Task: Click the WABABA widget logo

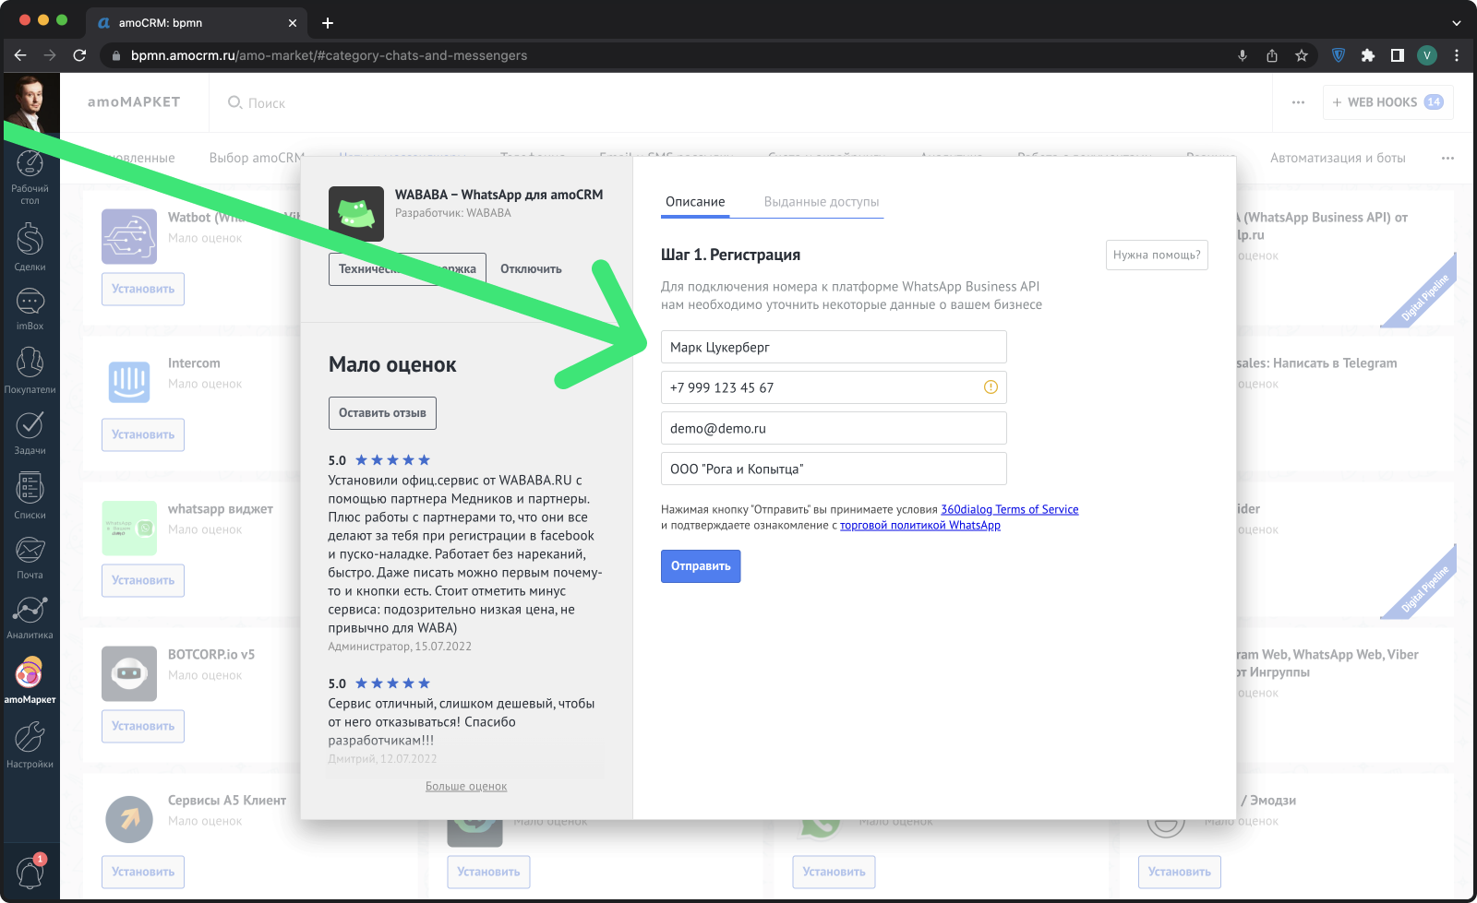Action: point(356,214)
